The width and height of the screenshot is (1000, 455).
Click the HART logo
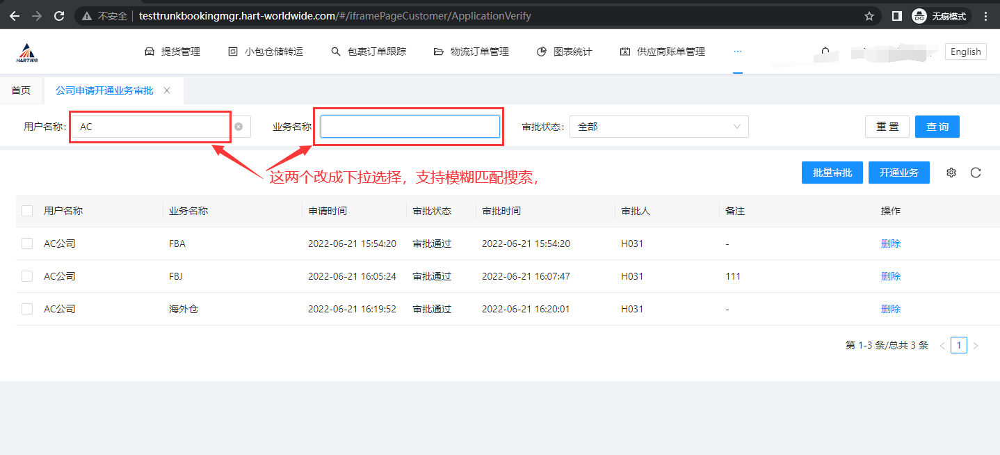[28, 52]
